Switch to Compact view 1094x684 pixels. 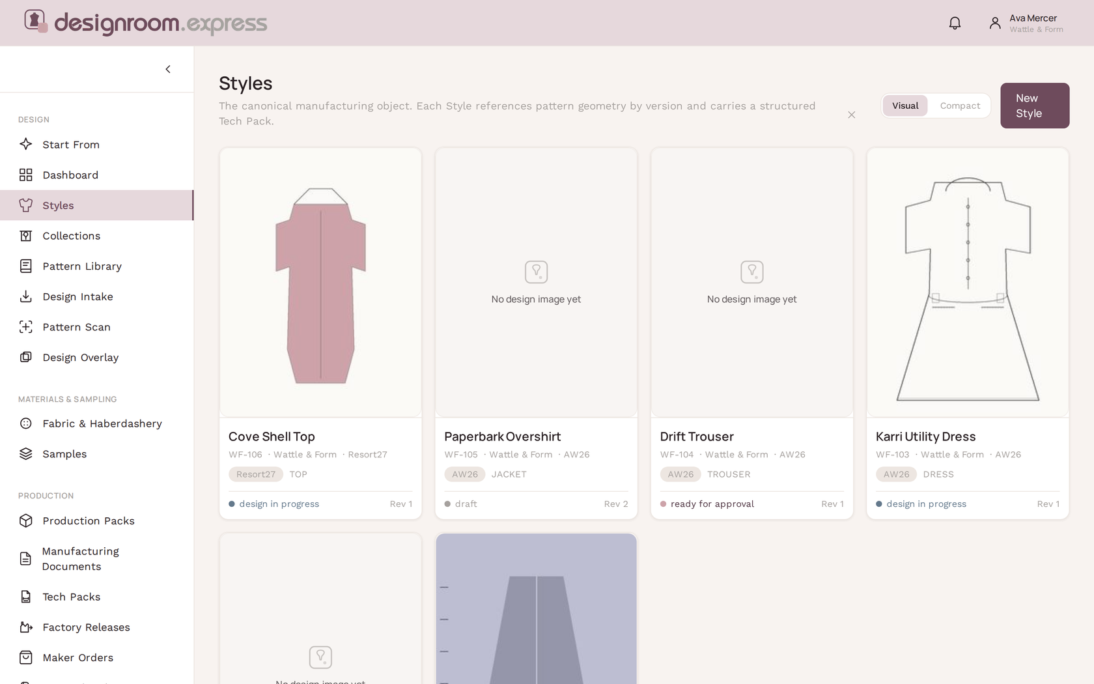pyautogui.click(x=960, y=106)
